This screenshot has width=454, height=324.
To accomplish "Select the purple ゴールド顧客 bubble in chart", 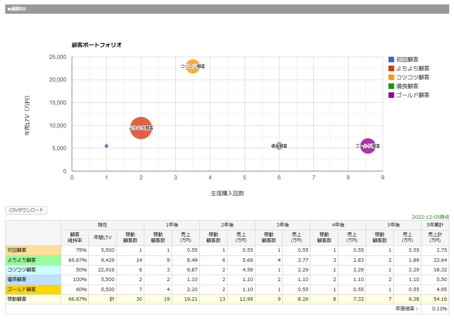I will click(367, 146).
